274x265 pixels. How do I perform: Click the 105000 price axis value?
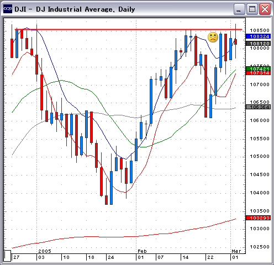pyautogui.click(x=260, y=156)
